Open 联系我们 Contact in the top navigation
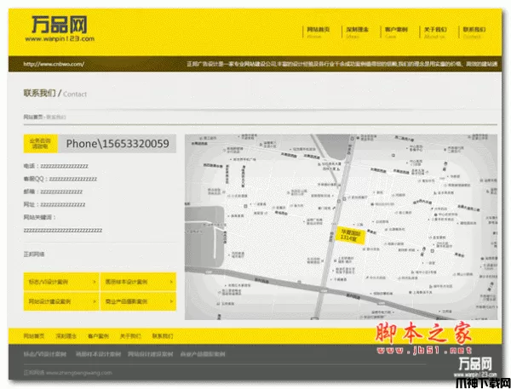 pyautogui.click(x=474, y=32)
